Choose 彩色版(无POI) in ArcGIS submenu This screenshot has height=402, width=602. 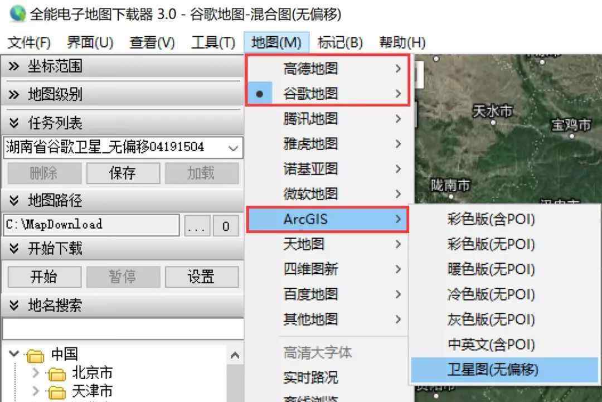(x=504, y=244)
